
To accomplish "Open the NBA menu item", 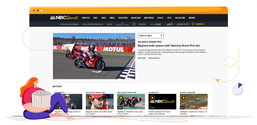I will click(x=112, y=18).
